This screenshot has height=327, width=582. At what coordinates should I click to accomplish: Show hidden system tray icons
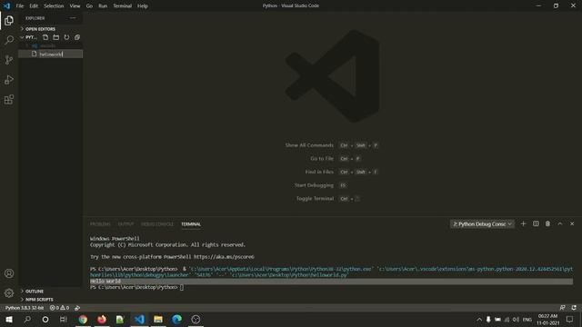479,319
